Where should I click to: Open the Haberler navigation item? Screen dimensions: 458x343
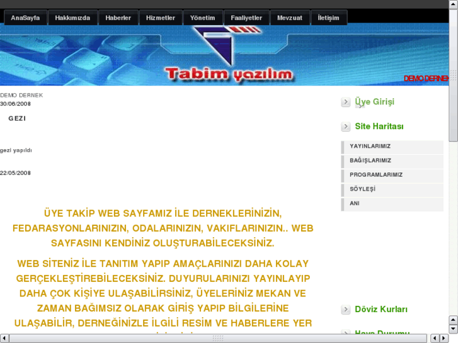tap(118, 18)
